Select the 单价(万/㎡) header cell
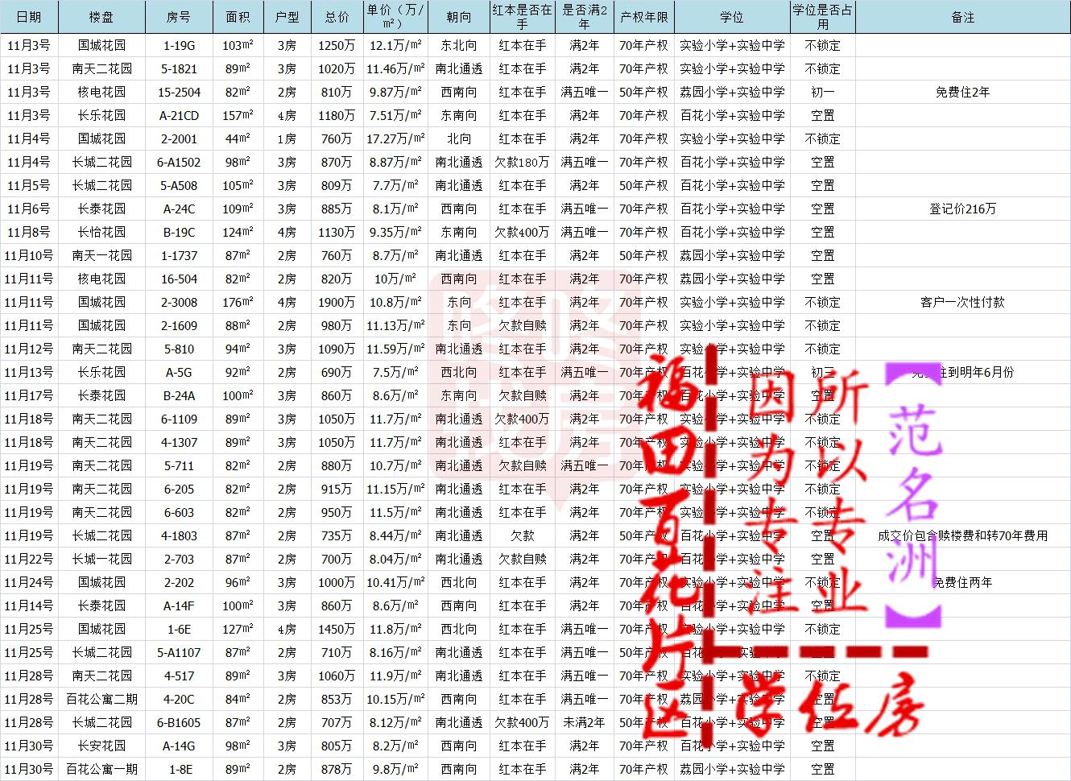1071x781 pixels. click(x=395, y=17)
